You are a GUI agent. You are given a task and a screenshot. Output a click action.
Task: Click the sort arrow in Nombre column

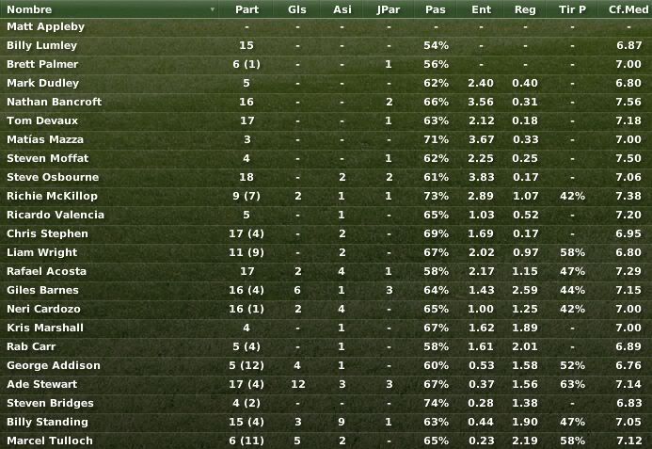click(x=213, y=9)
